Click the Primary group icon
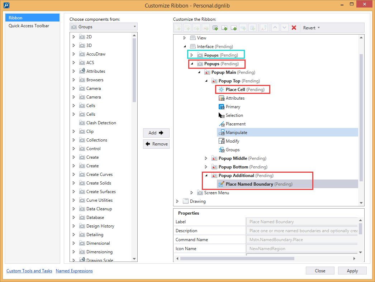Screen dimensions: 375x282 click(222, 107)
